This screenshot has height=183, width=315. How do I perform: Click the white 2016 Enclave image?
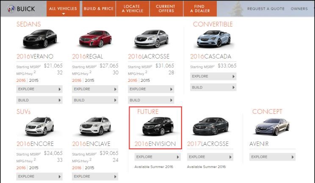coord(95,126)
